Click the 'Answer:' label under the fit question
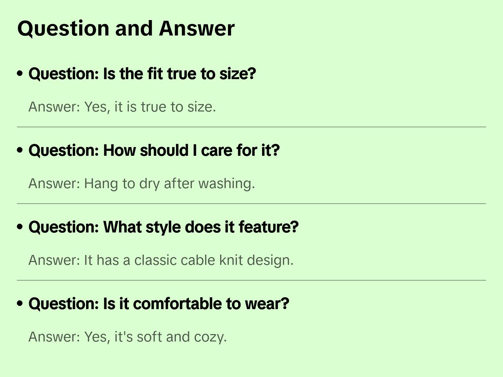The width and height of the screenshot is (503, 377). [x=54, y=107]
